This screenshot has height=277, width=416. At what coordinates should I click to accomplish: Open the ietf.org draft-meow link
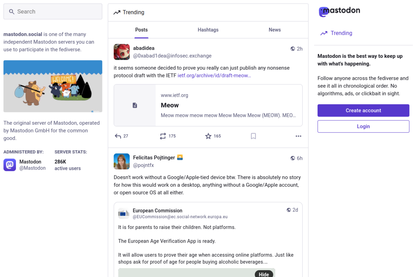(x=214, y=76)
